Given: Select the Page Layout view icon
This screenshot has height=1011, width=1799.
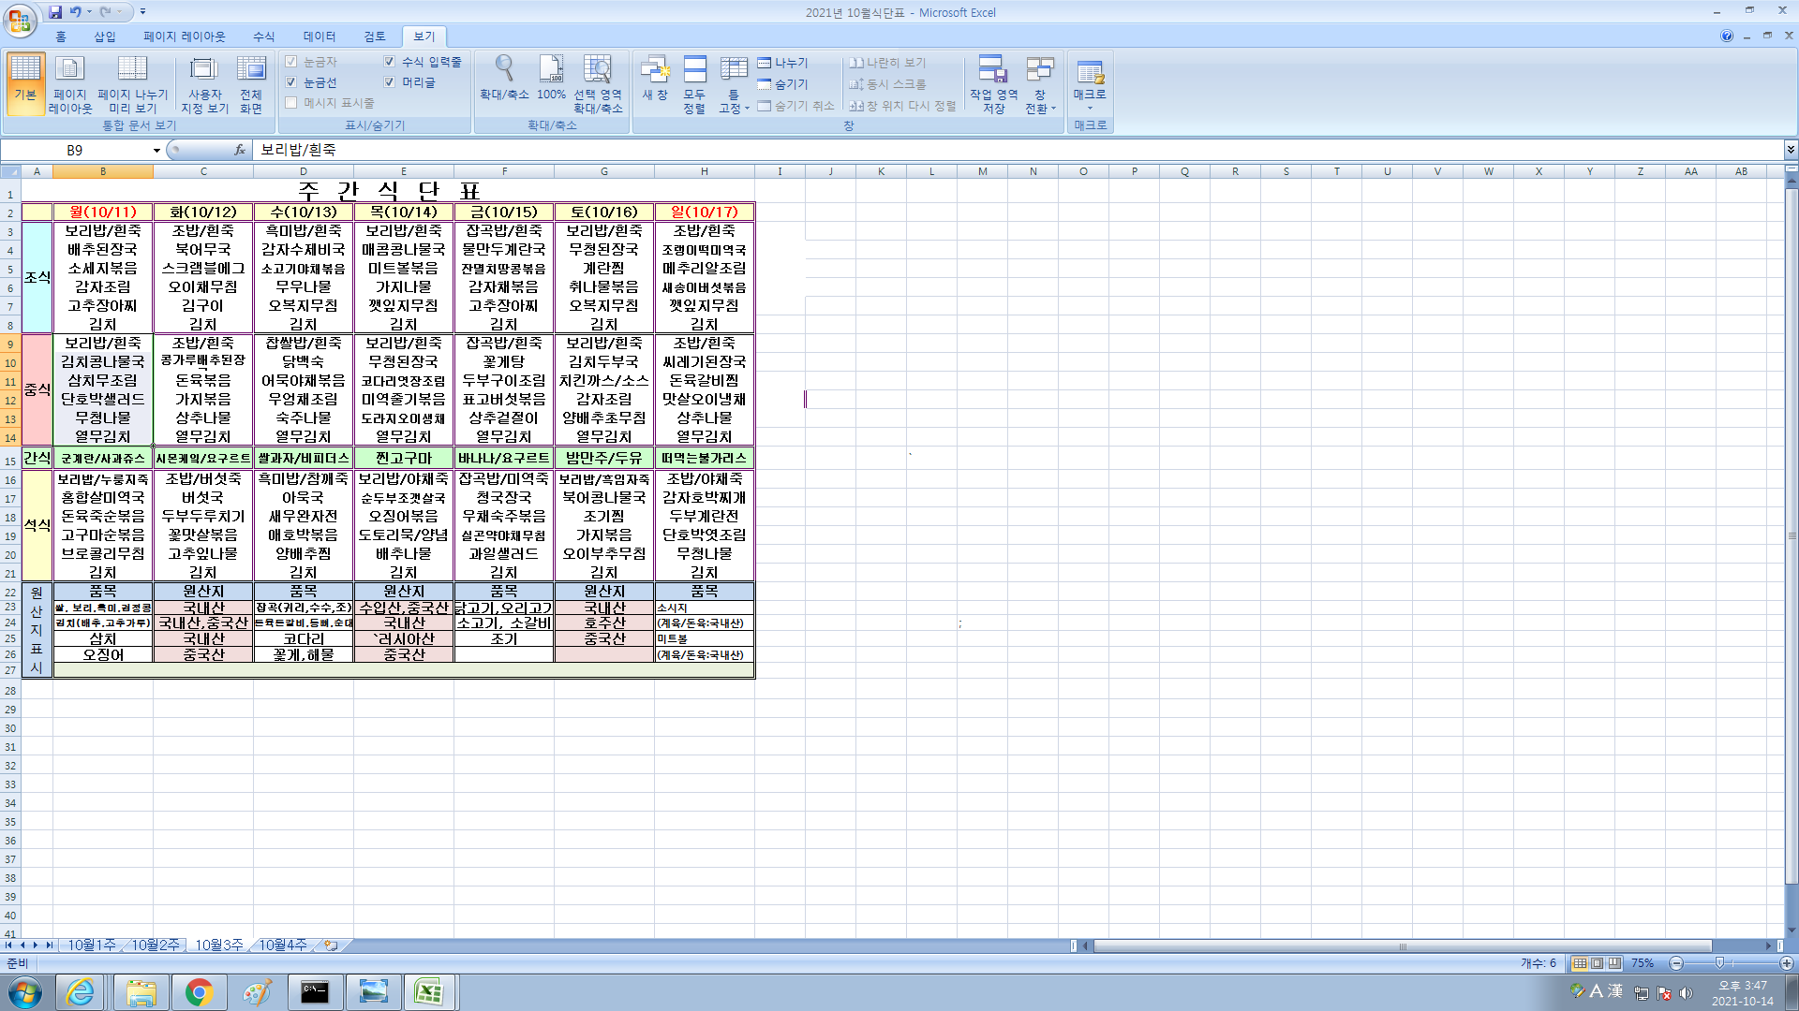Looking at the screenshot, I should pos(70,70).
